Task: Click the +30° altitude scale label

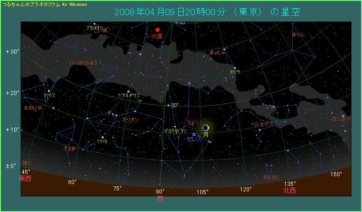Action: click(x=12, y=52)
